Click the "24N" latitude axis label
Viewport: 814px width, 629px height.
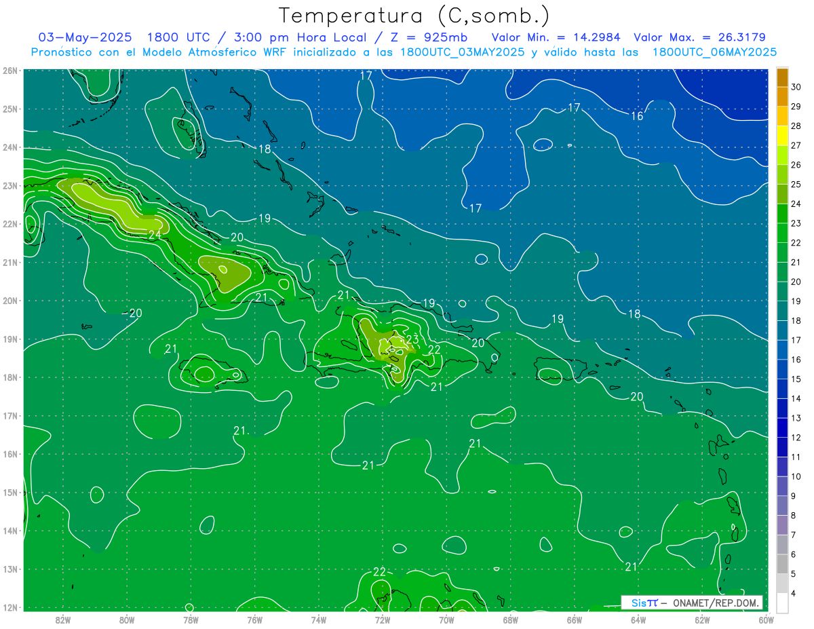[9, 147]
